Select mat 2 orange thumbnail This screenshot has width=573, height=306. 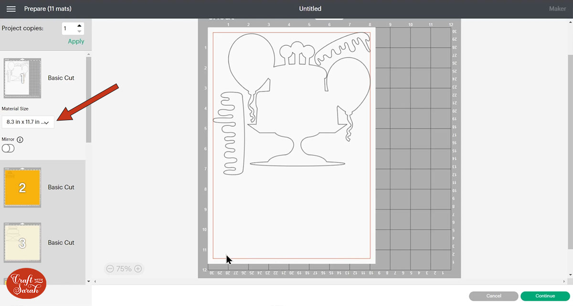[x=22, y=187]
